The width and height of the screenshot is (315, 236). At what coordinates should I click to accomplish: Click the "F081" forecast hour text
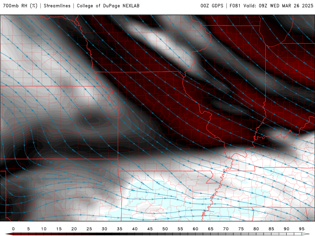pos(235,6)
